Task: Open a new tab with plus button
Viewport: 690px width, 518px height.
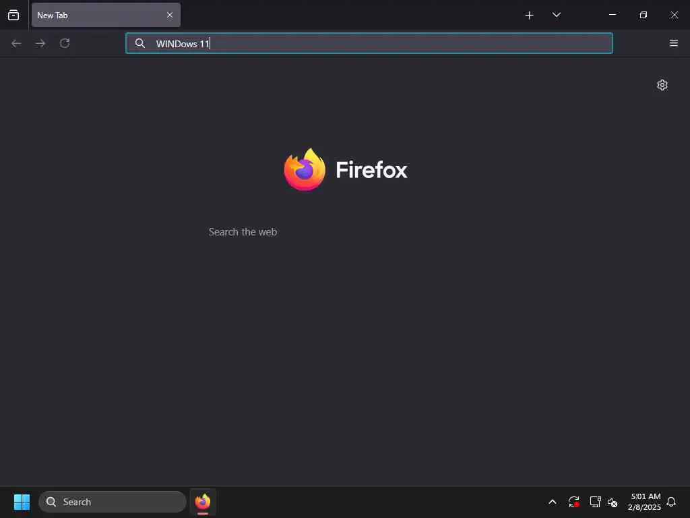Action: pos(529,16)
